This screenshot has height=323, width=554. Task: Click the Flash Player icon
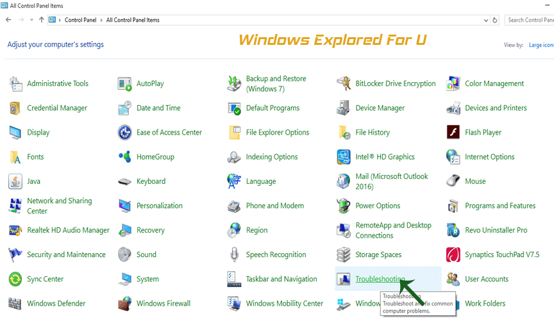[x=453, y=133]
